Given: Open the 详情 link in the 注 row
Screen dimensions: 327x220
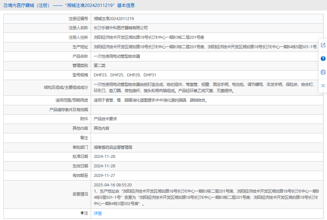Looking at the screenshot, I should tap(98, 213).
